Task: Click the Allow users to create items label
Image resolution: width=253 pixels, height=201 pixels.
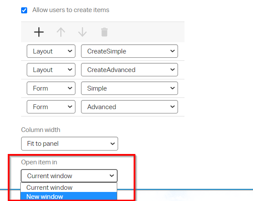Action: [71, 10]
